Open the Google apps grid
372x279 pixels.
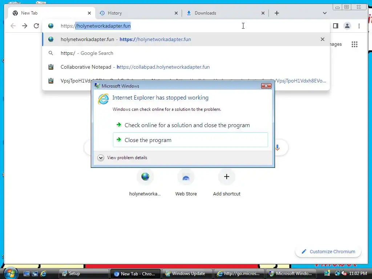355,44
